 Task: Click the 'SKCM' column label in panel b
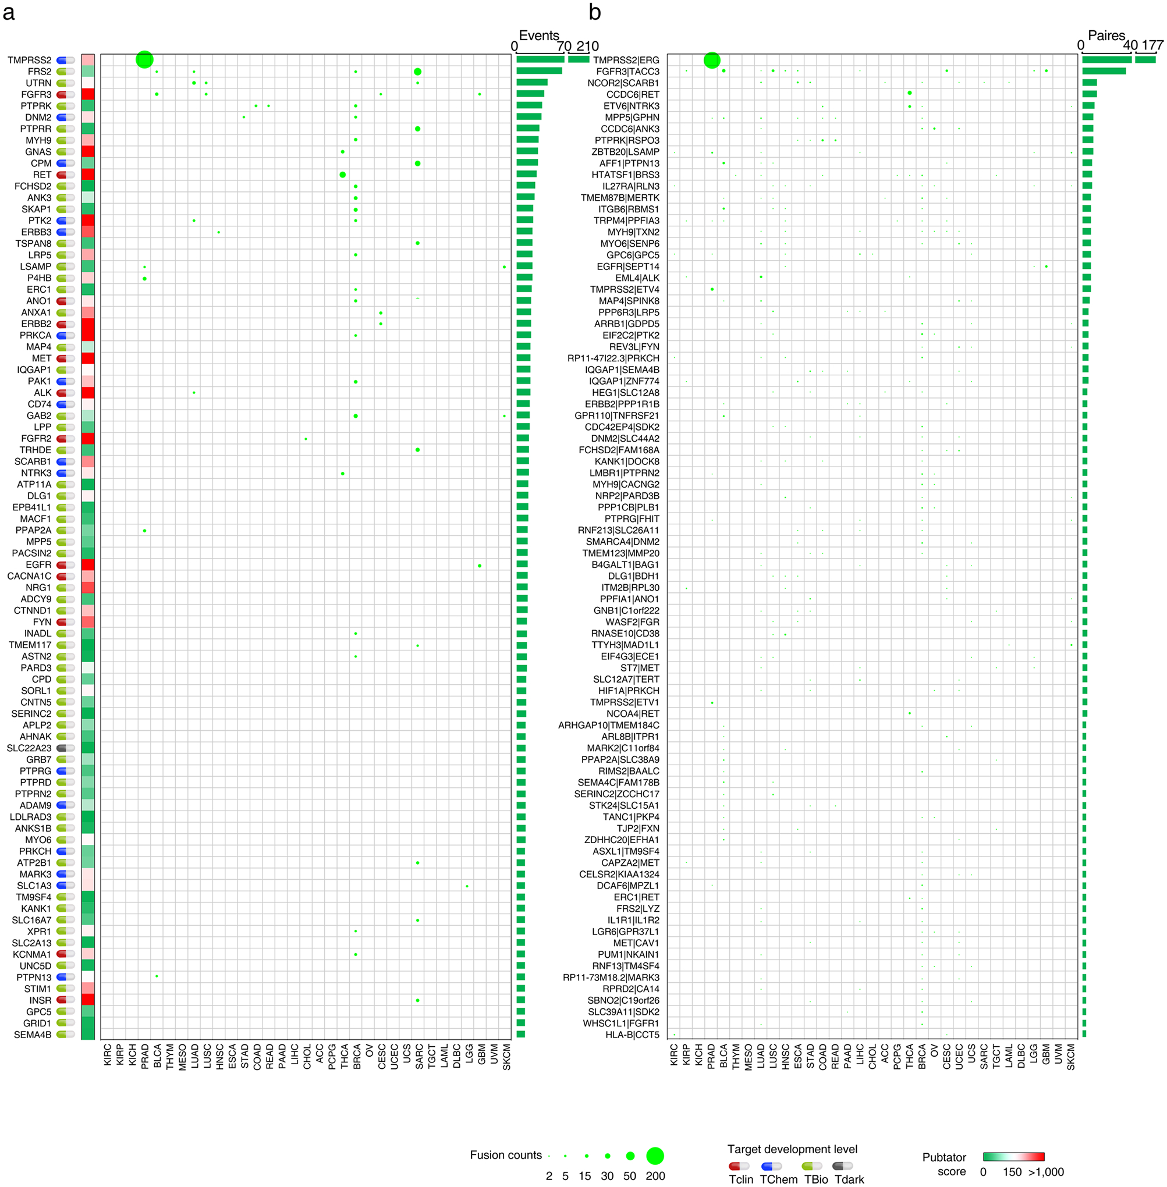(x=1072, y=1057)
